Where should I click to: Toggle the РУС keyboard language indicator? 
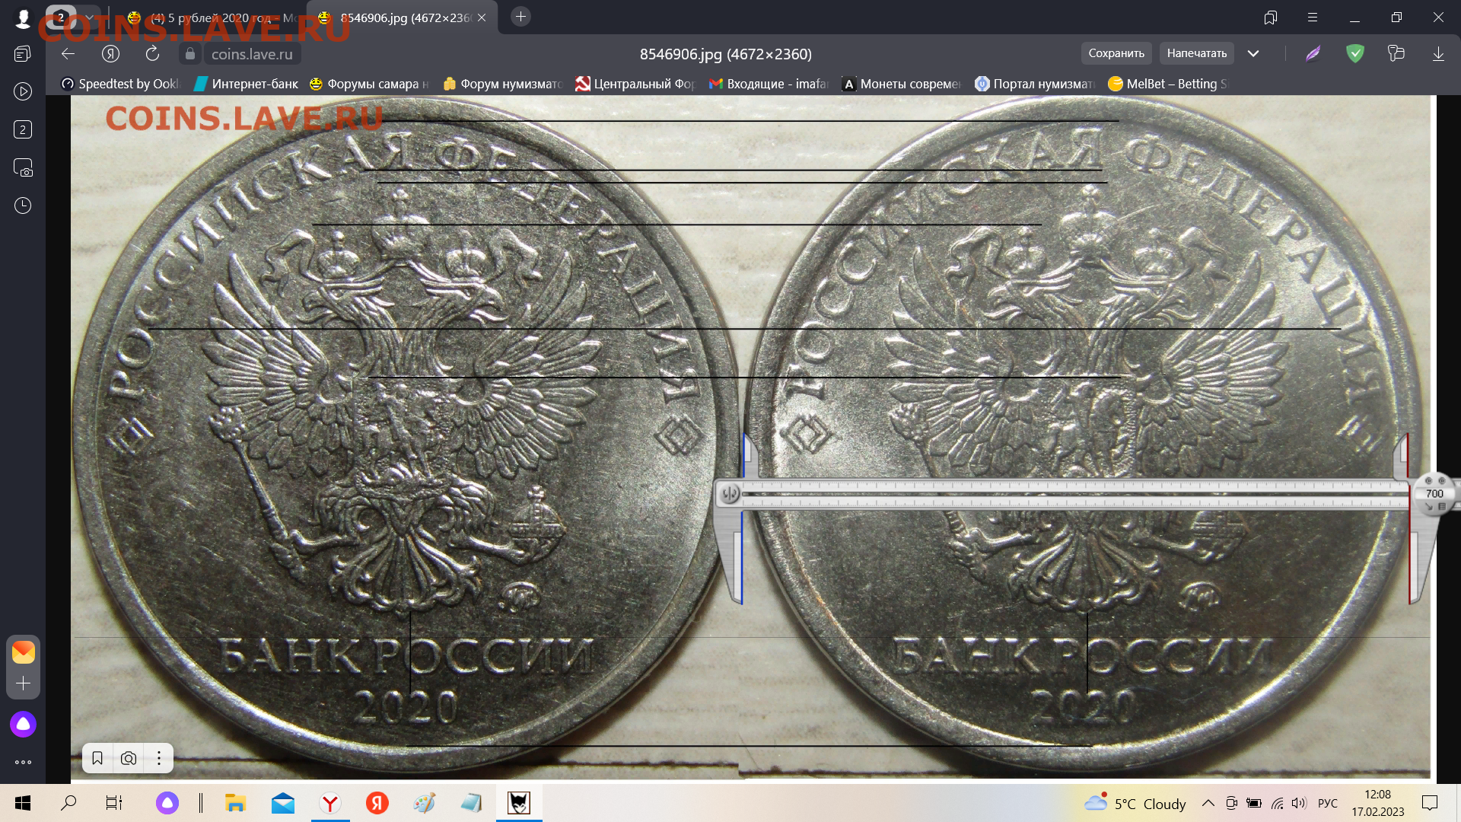point(1327,803)
